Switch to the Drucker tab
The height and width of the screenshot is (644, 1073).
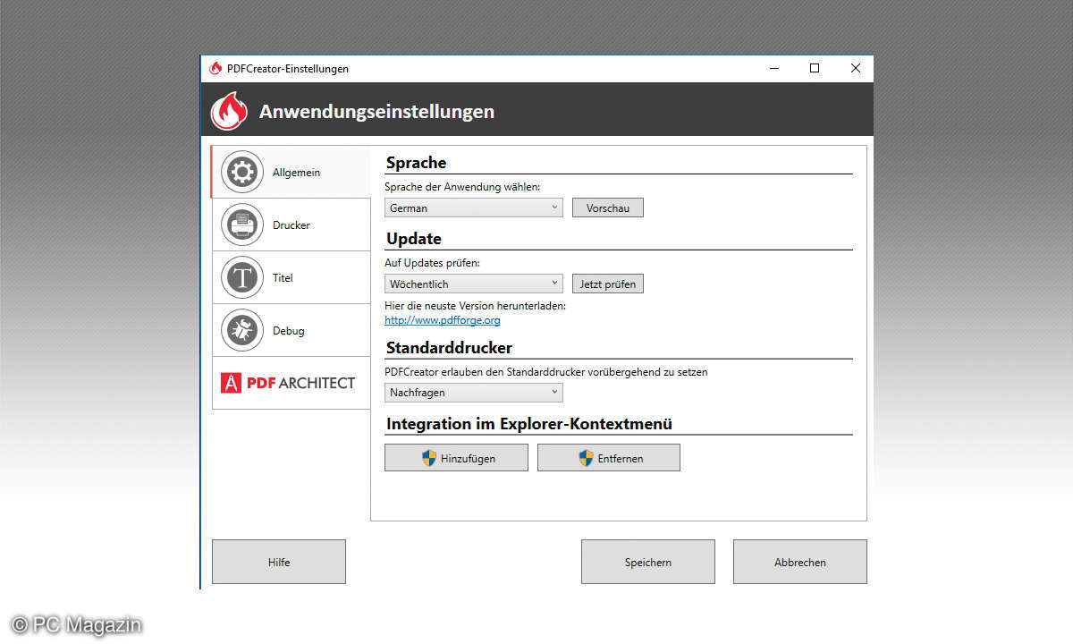point(291,225)
